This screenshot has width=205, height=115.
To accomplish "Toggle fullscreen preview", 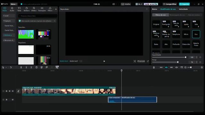I will 148,61.
